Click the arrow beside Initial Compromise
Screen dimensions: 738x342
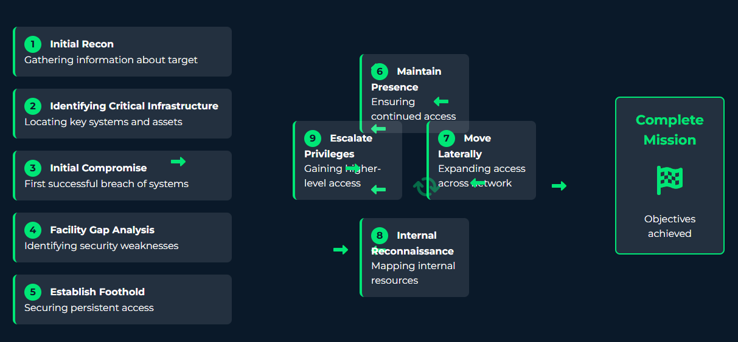point(178,162)
